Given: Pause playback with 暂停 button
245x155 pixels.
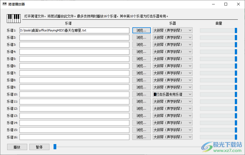Looking at the screenshot, I should (x=39, y=147).
